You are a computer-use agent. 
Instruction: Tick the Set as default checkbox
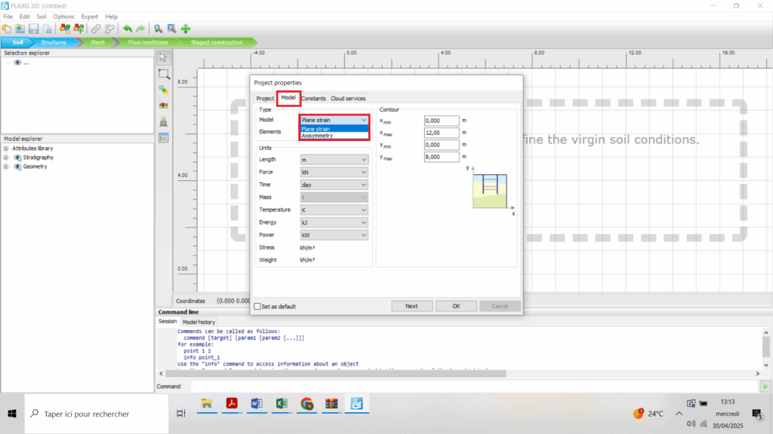[257, 306]
